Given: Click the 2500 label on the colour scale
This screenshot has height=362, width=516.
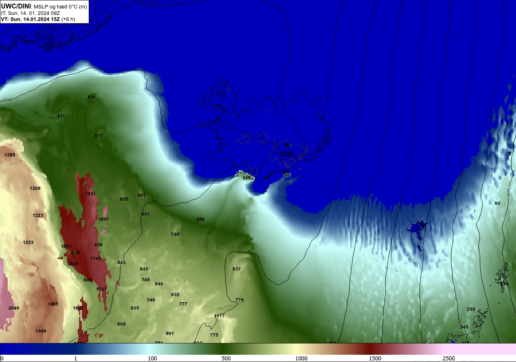Looking at the screenshot, I should 449,358.
